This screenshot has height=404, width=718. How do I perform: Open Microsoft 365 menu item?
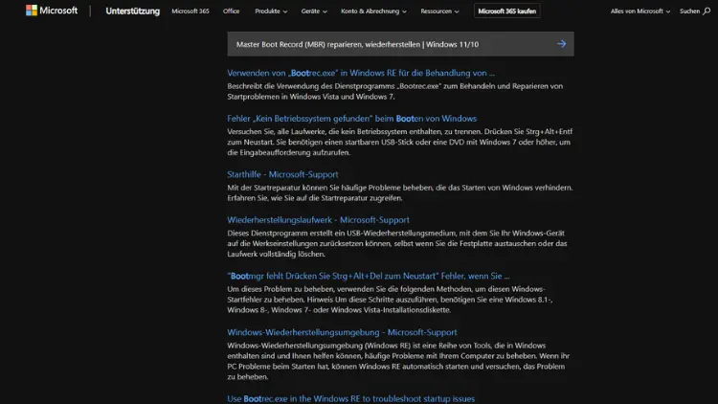(x=191, y=11)
